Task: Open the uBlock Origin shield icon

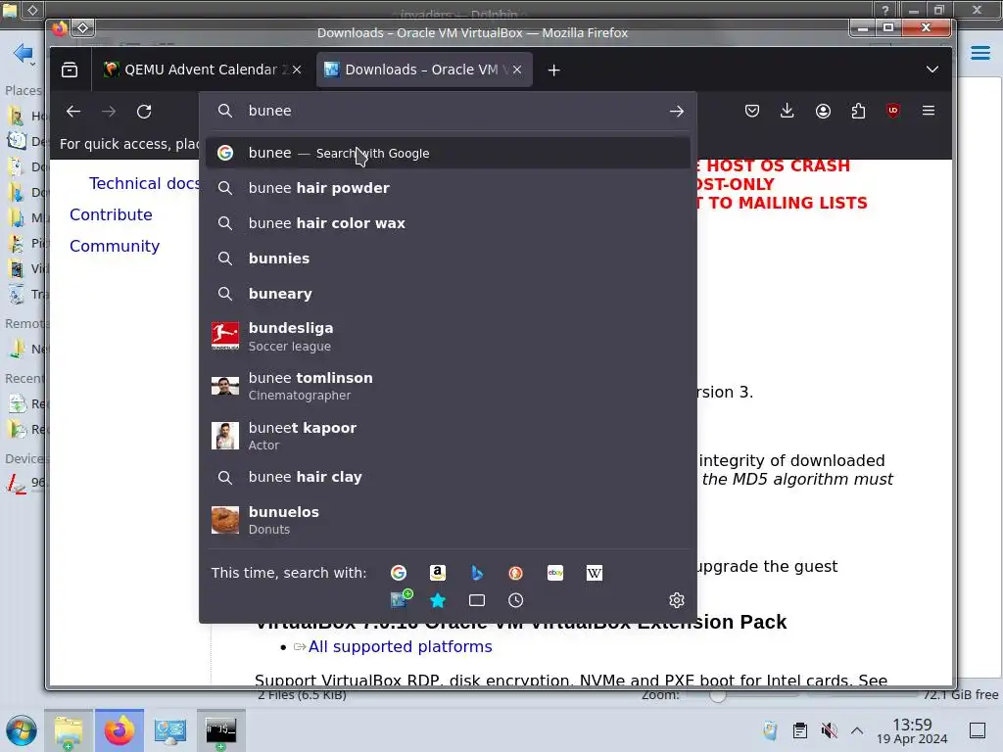Action: [x=893, y=112]
